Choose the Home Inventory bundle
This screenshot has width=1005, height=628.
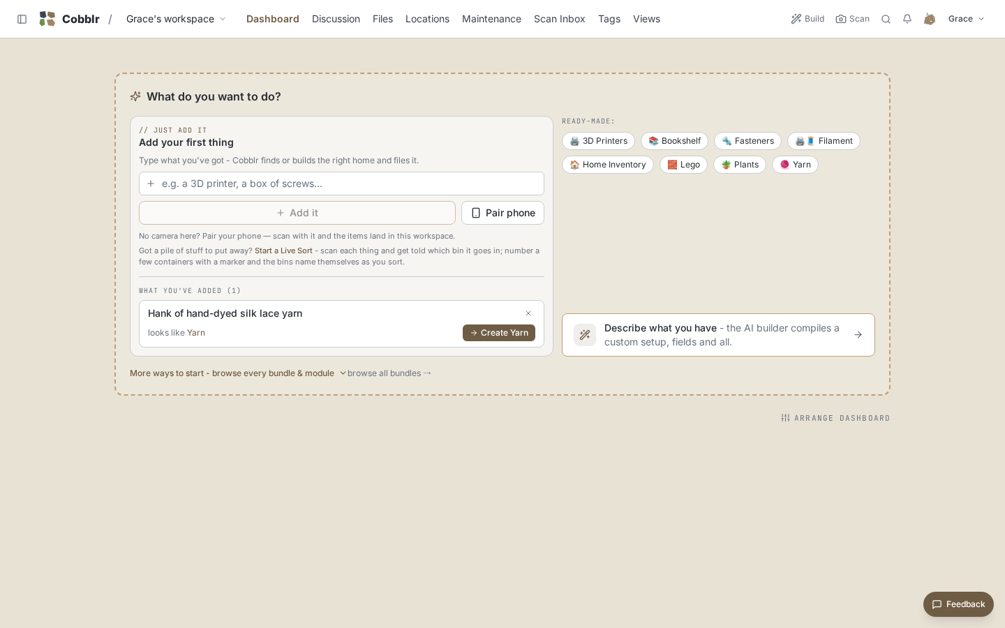pos(608,165)
